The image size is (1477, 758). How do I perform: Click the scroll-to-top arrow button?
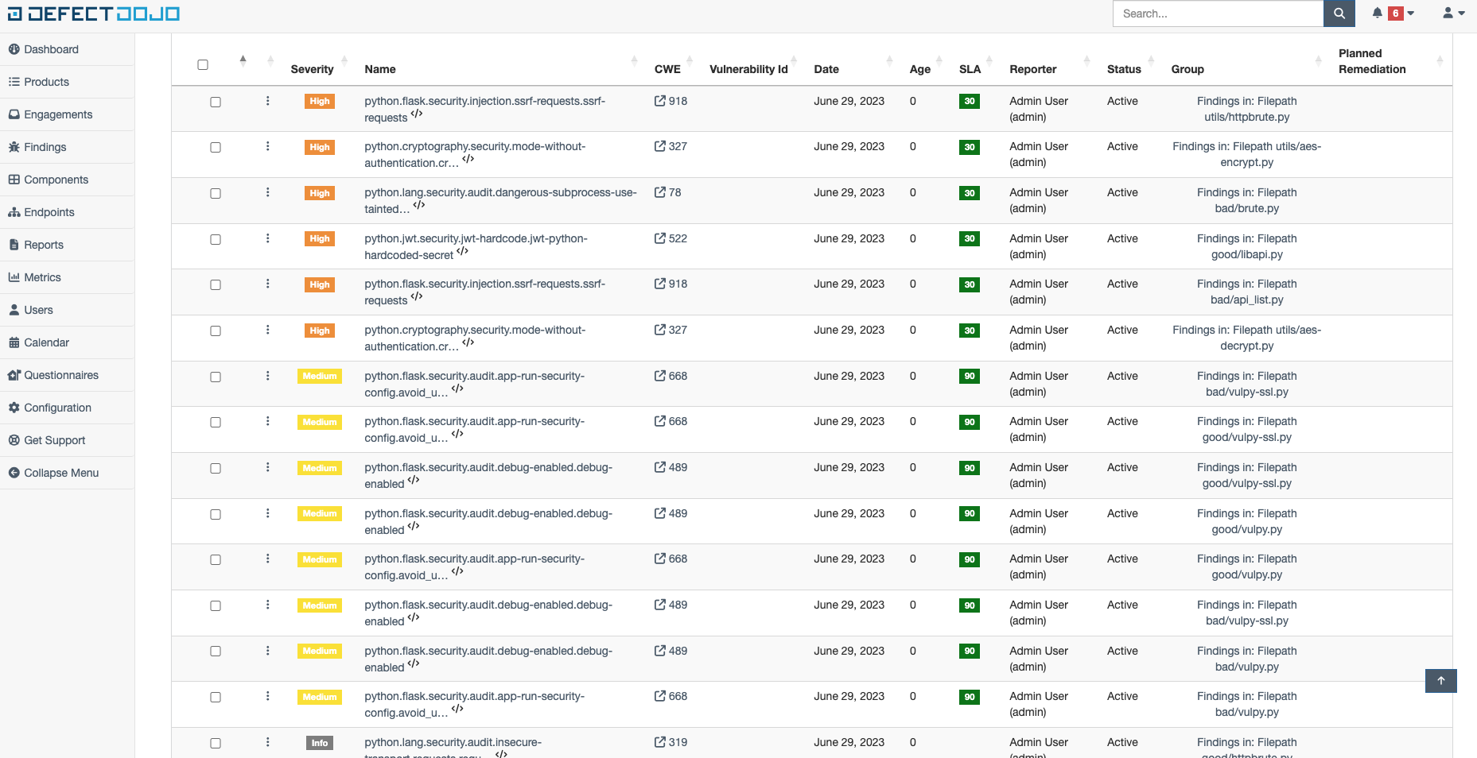click(x=1440, y=681)
